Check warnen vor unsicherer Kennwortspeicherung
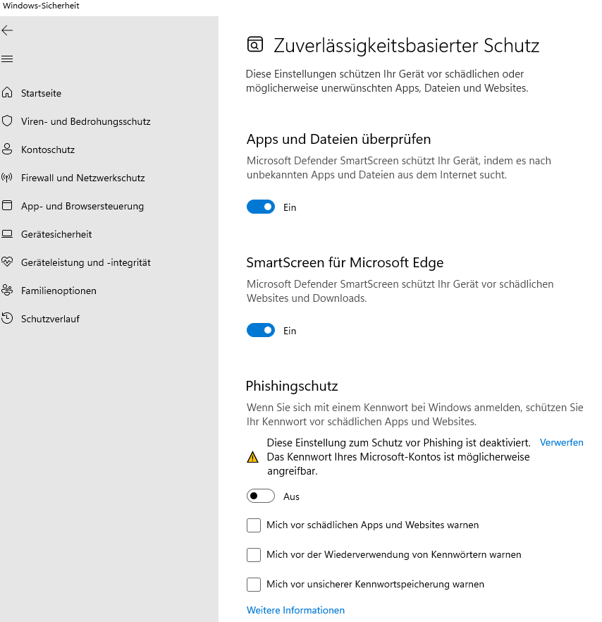 pos(253,585)
